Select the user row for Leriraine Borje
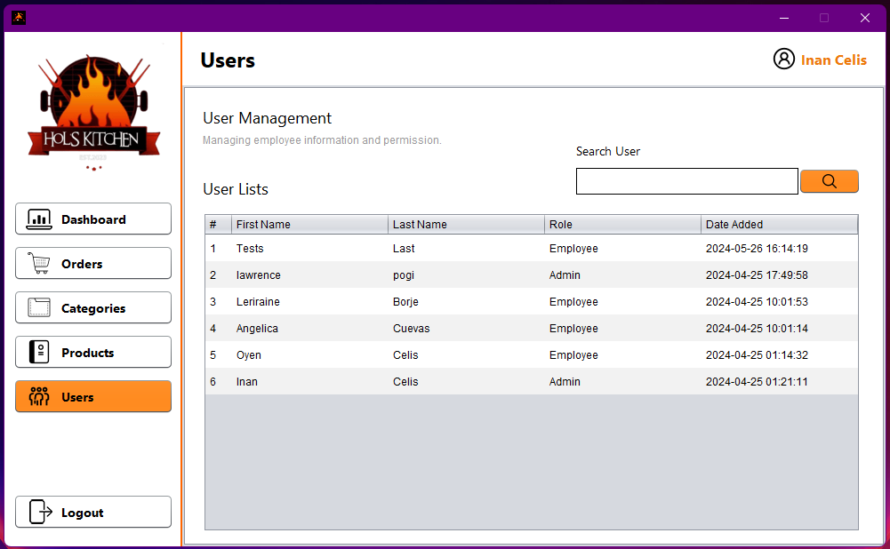 coord(531,302)
